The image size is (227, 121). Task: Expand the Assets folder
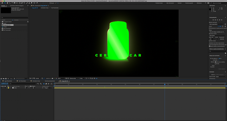click(x=1, y=23)
